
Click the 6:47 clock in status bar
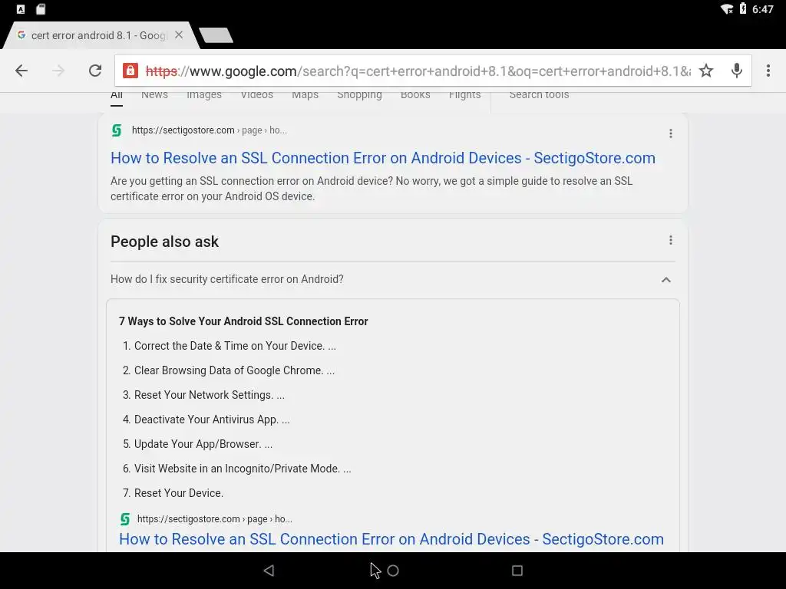763,9
